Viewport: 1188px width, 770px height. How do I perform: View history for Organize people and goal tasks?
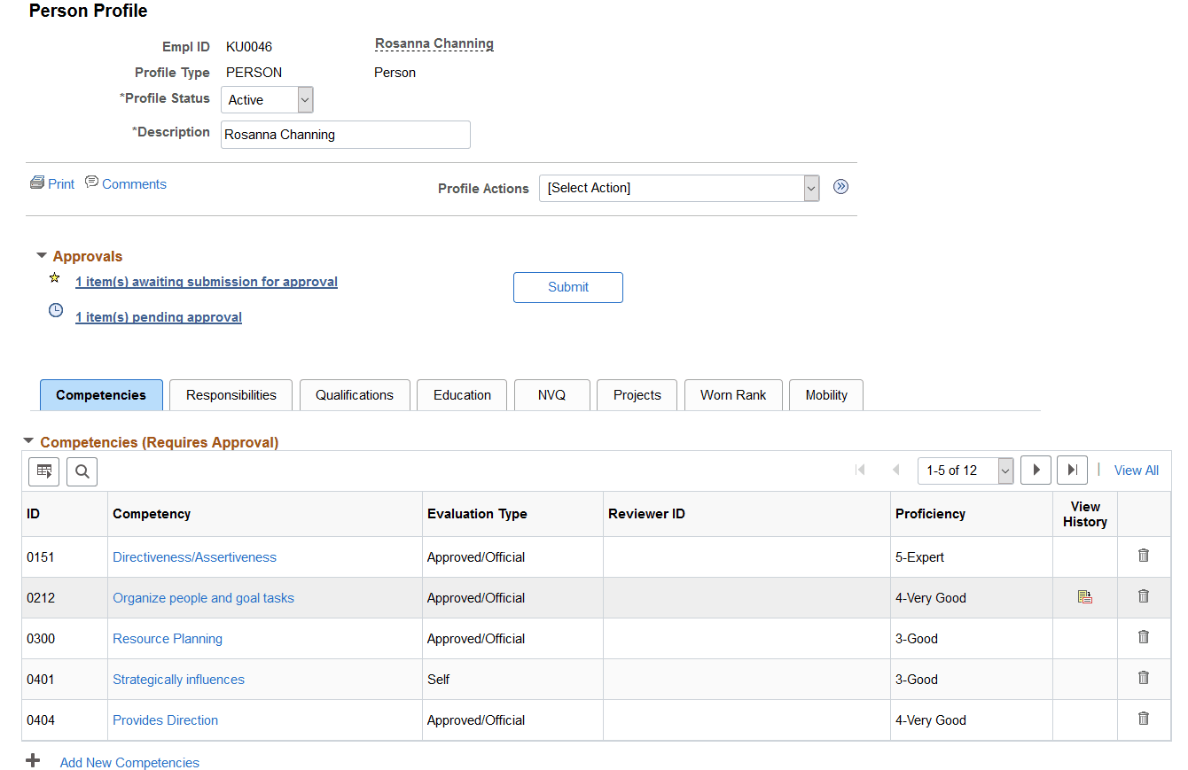click(1084, 596)
